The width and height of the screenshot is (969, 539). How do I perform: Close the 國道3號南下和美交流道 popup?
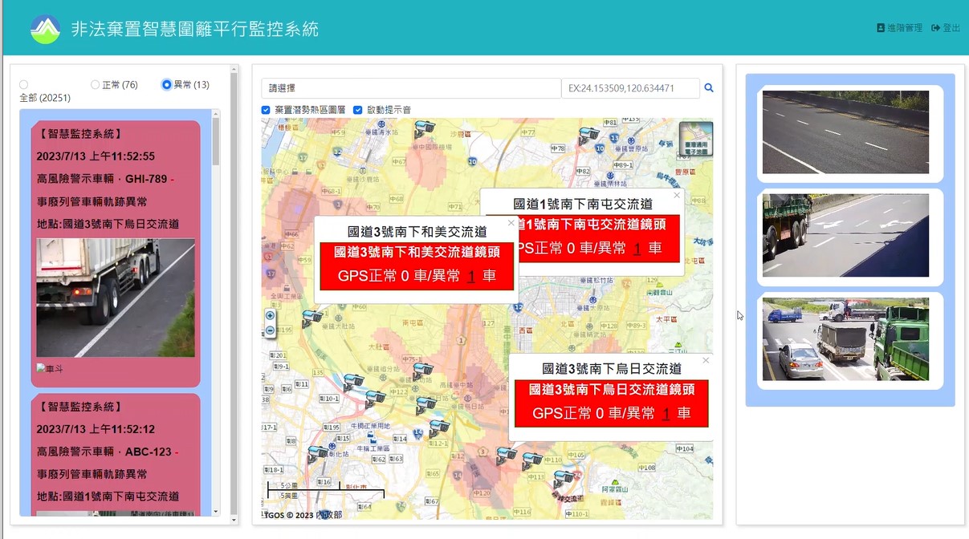[x=511, y=223]
